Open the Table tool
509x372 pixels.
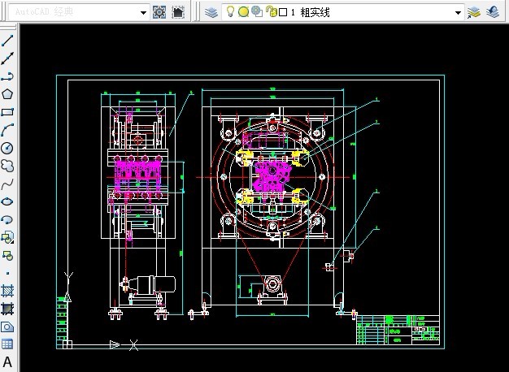coord(7,344)
